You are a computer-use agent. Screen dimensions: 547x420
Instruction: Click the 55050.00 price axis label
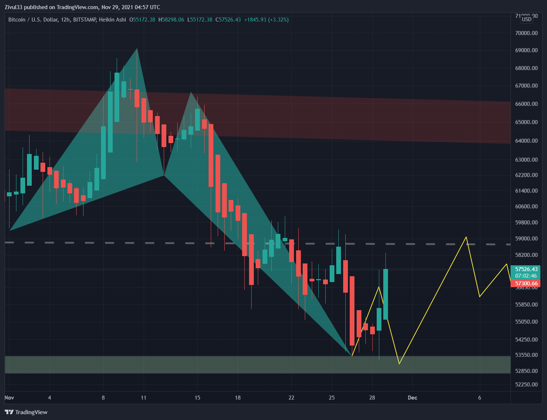[x=526, y=322]
